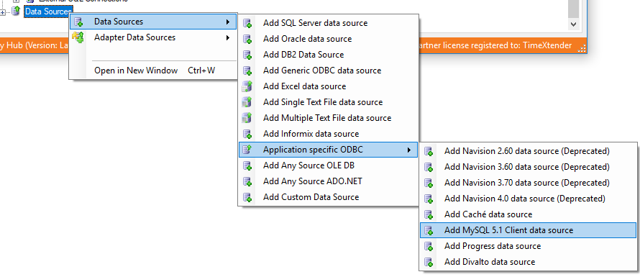Click the Add Custom Data Source icon
This screenshot has height=277, width=640.
click(247, 197)
